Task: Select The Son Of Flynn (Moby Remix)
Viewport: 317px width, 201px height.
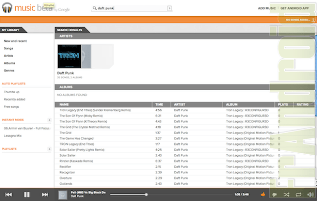Action: pyautogui.click(x=81, y=116)
